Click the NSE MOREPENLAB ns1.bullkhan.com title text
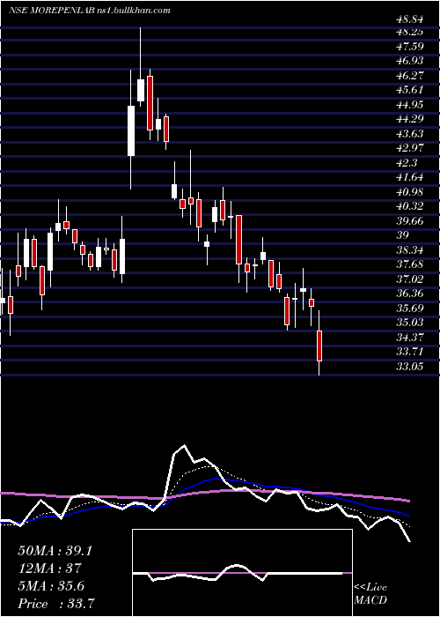 (90, 11)
